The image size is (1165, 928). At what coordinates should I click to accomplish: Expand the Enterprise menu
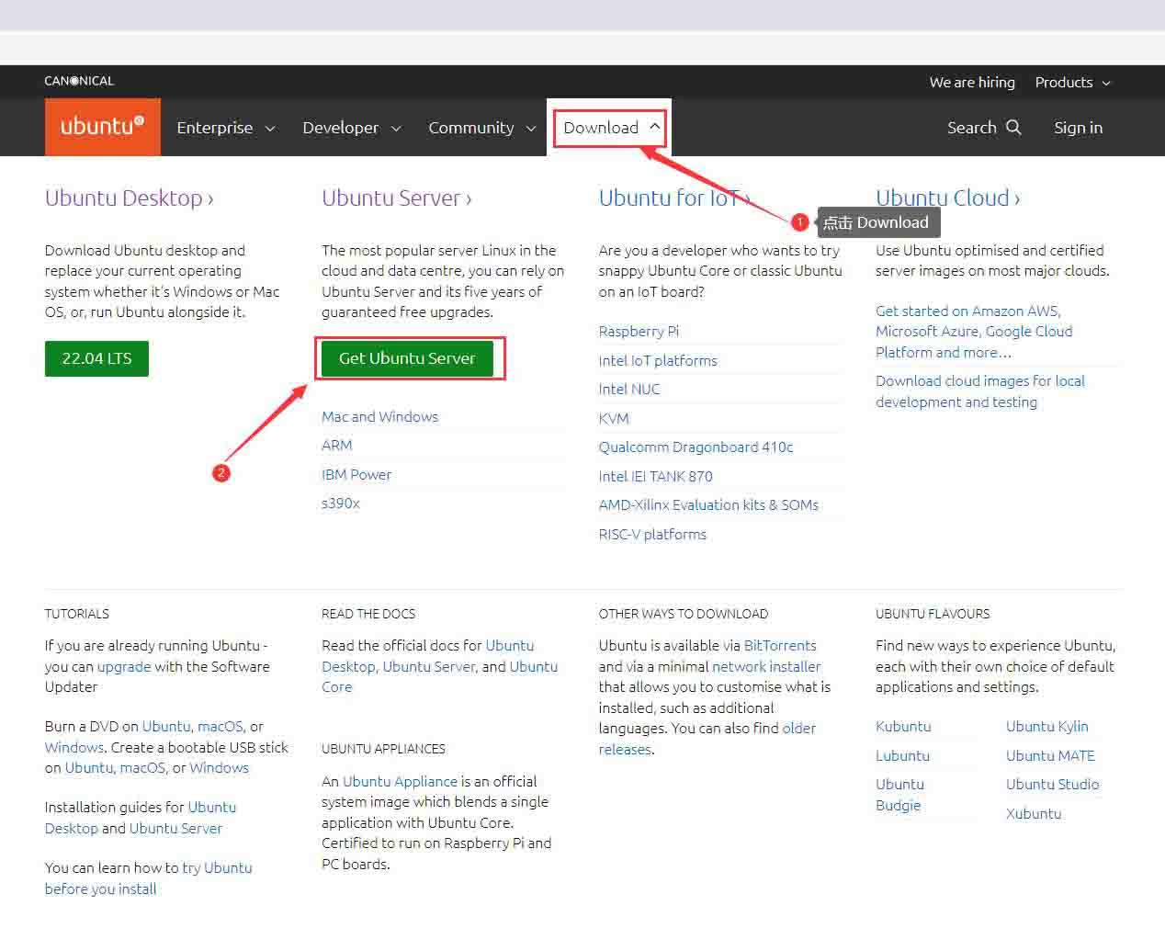coord(225,128)
